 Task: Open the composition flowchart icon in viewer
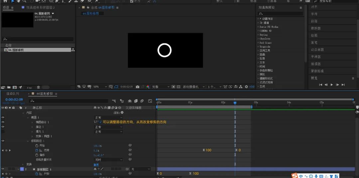[x=241, y=87]
